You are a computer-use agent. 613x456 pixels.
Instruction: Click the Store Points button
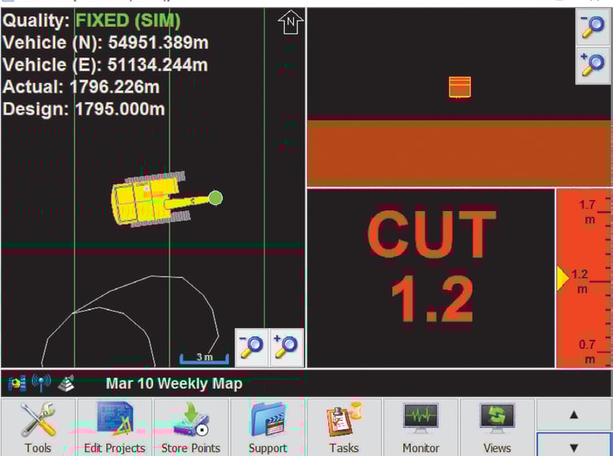click(x=191, y=427)
